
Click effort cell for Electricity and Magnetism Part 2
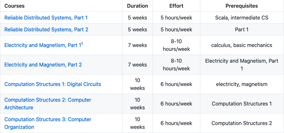[x=176, y=65]
